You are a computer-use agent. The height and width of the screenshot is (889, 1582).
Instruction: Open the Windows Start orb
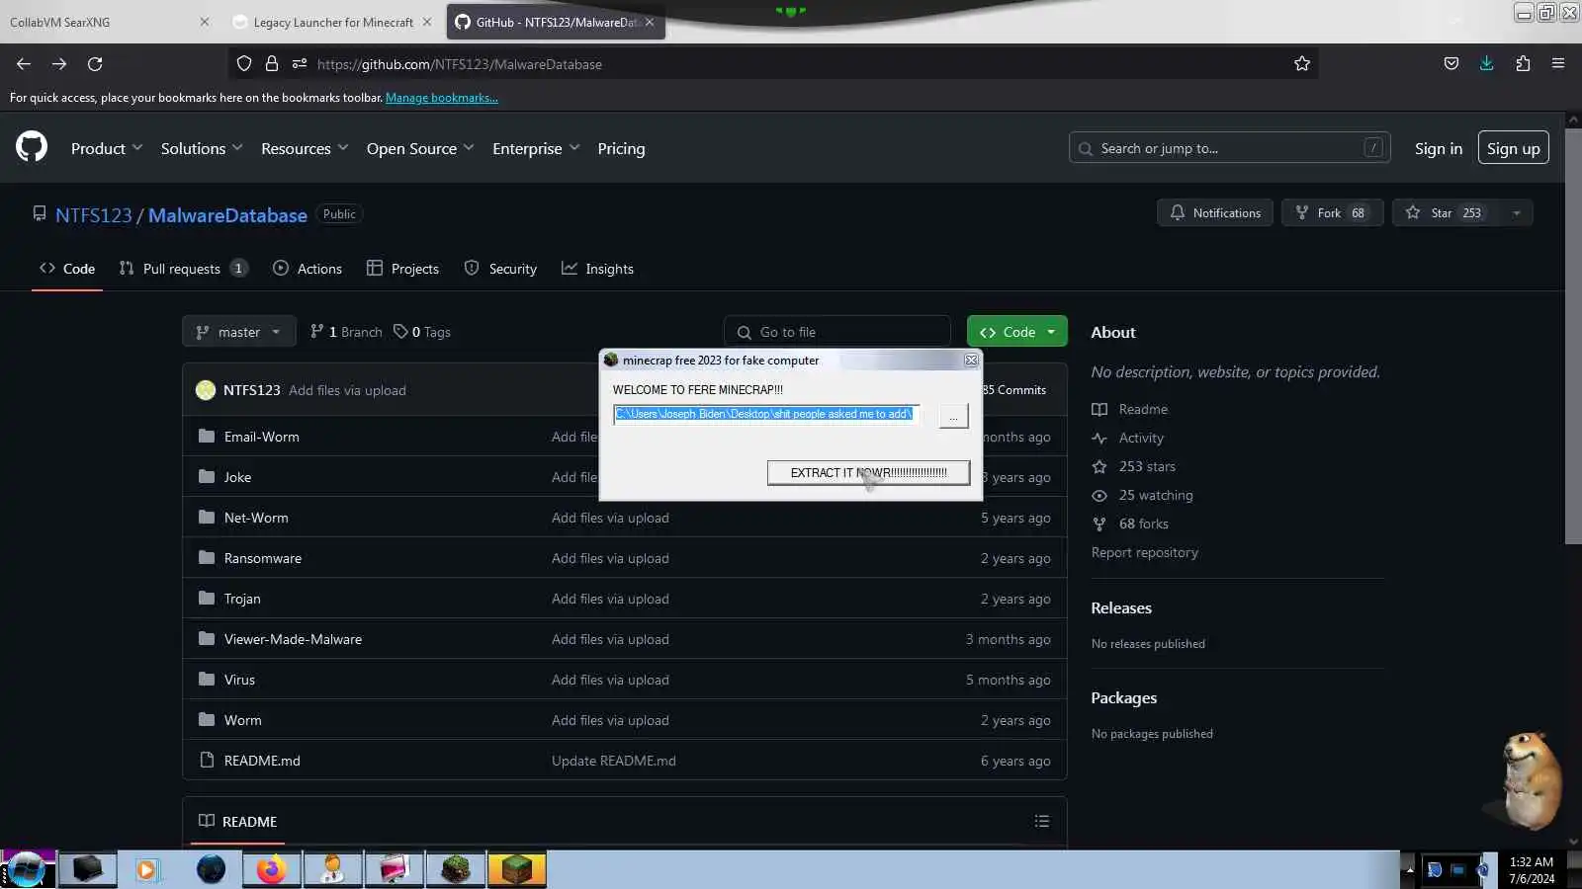[x=27, y=869]
